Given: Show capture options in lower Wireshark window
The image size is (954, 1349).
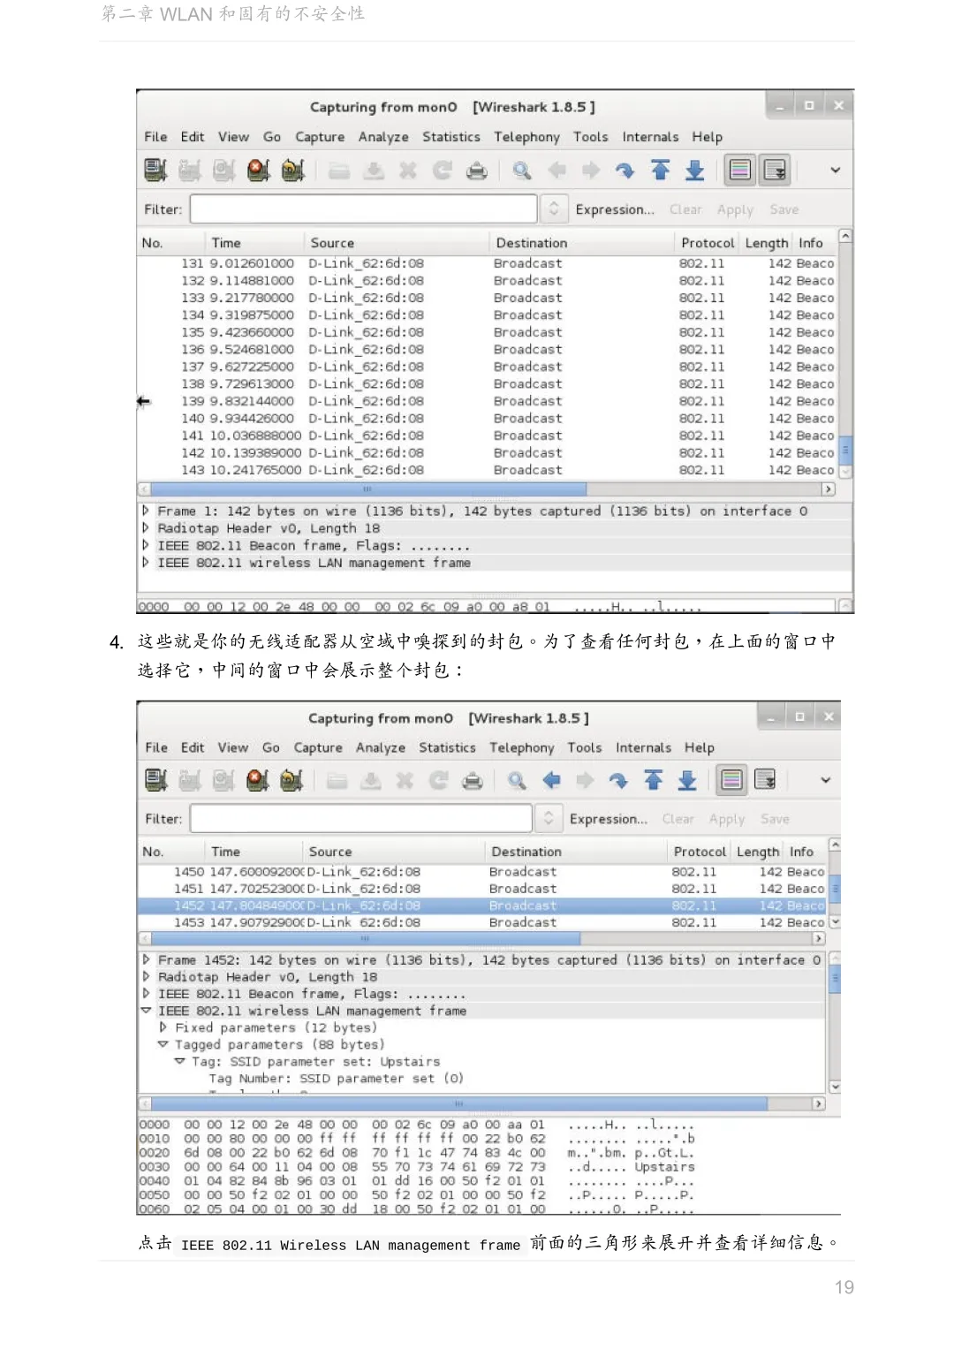Looking at the screenshot, I should point(190,780).
